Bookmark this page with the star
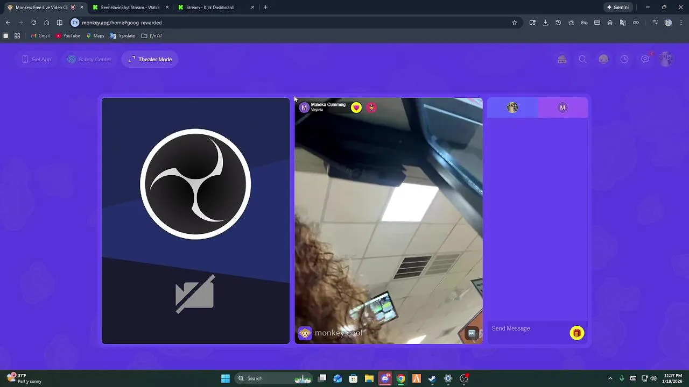Screen dimensions: 689x387 pos(515,23)
